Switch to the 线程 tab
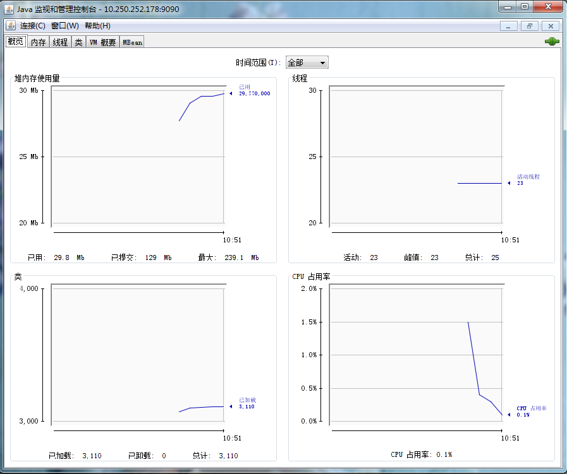Image resolution: width=567 pixels, height=474 pixels. [59, 41]
